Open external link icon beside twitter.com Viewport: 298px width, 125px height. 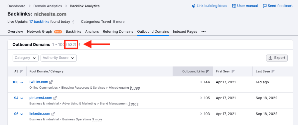click(51, 82)
